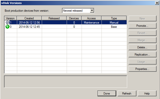Screen dimensions: 160x99
Task: Click the Devices count of version 0
Action: point(74,27)
